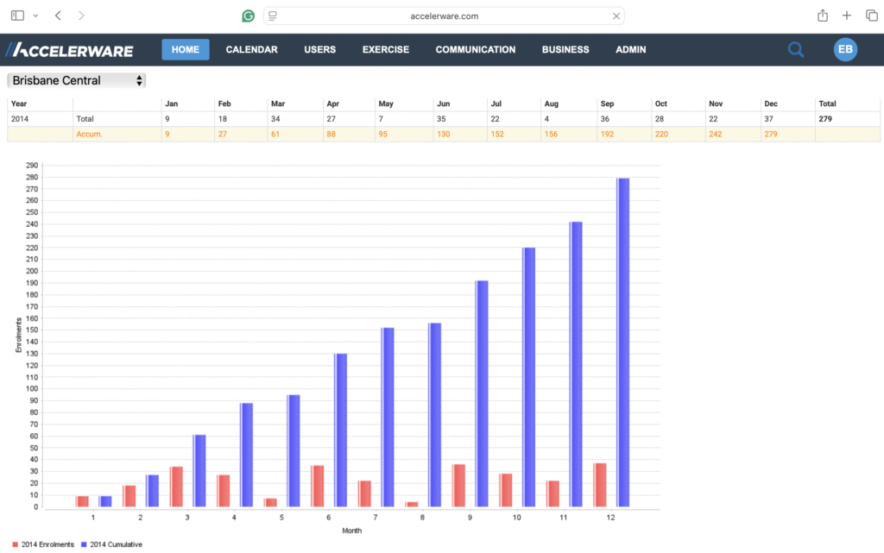Click the Accelerware logo
This screenshot has height=553, width=884.
click(69, 50)
